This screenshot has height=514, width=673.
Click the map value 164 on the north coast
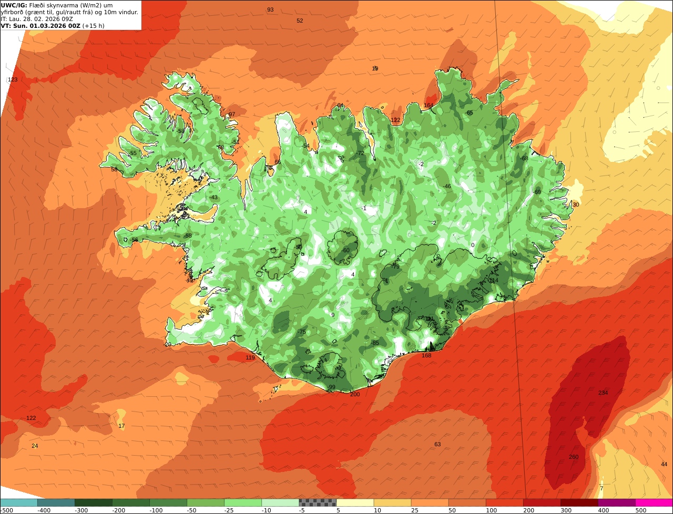(x=429, y=105)
